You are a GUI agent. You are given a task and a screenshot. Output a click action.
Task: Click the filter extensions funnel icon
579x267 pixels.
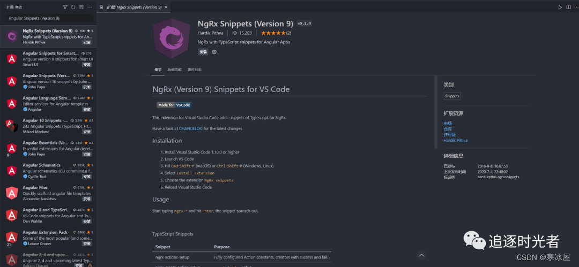(65, 7)
